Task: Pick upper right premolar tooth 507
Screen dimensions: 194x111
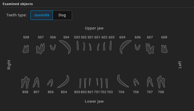Action: [x=40, y=49]
